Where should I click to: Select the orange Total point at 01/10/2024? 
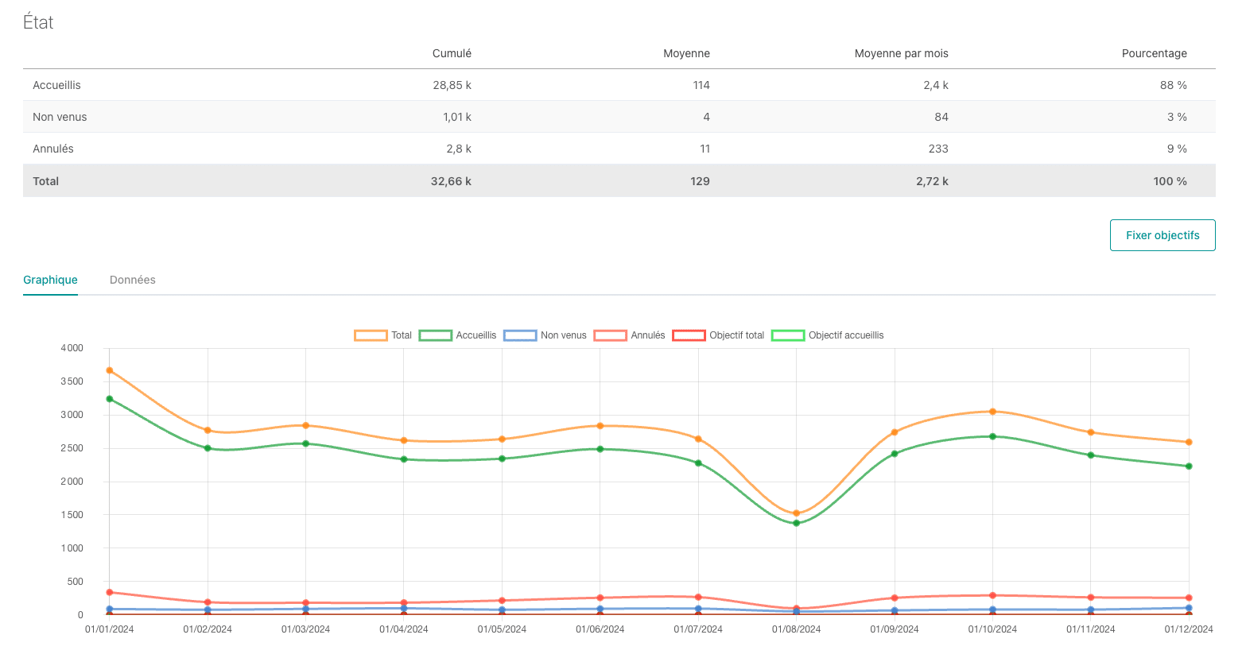click(992, 412)
